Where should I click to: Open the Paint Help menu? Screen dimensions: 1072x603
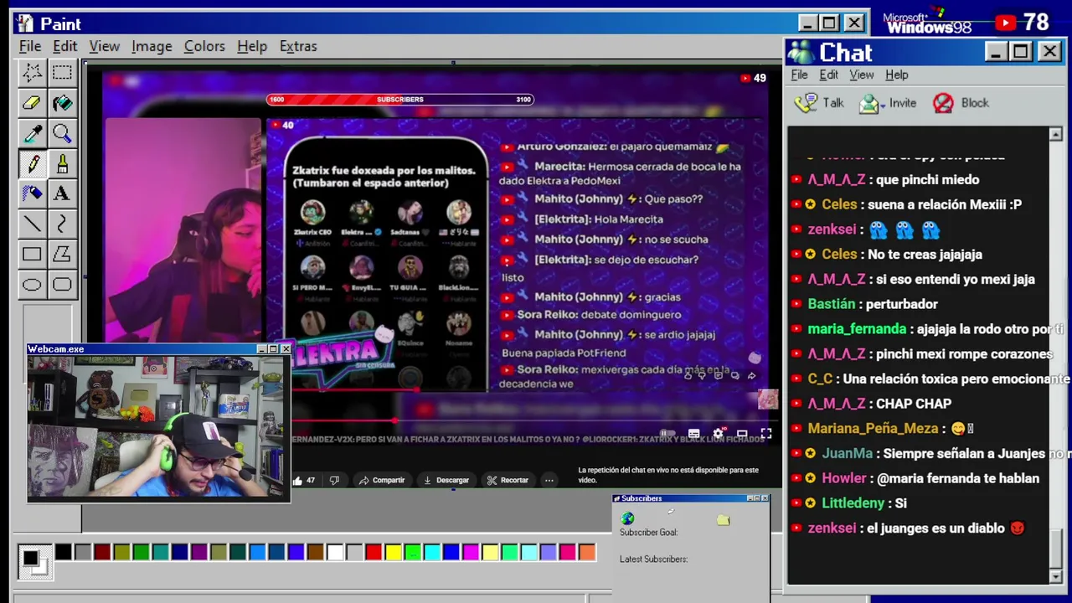pos(252,46)
